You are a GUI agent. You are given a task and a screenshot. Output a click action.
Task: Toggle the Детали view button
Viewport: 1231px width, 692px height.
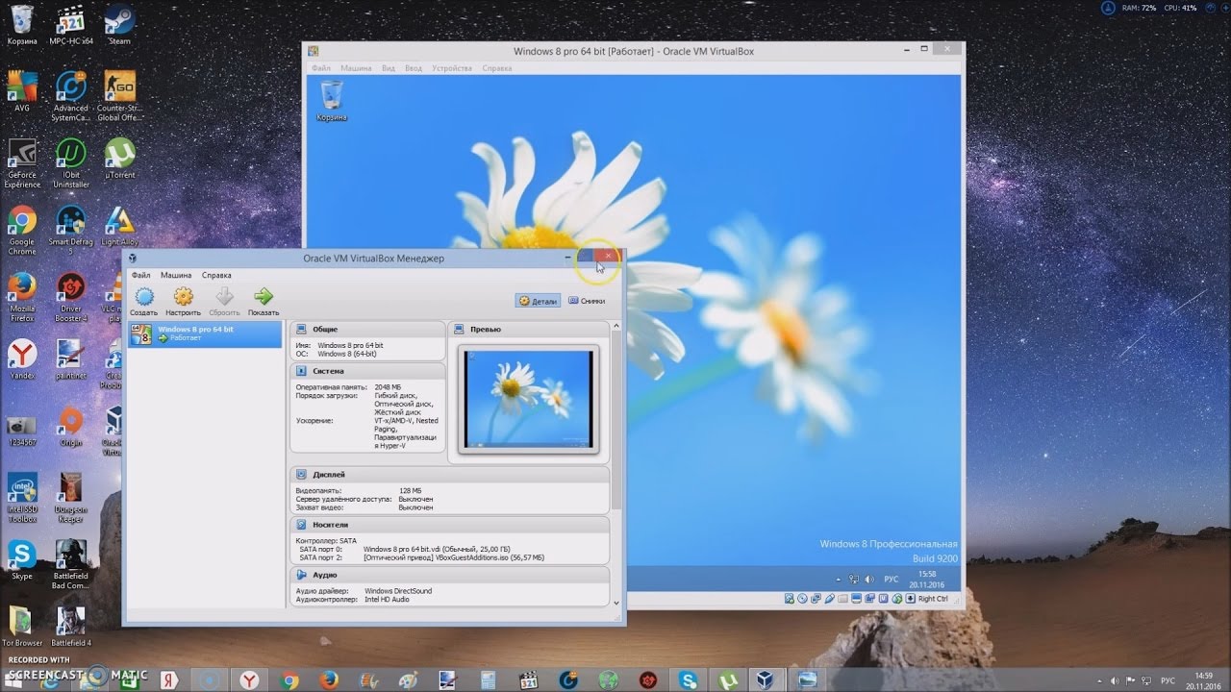point(538,301)
